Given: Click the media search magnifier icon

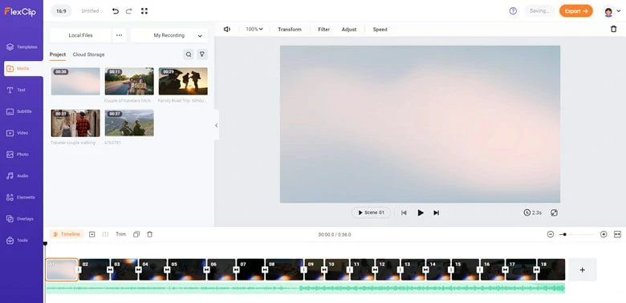Looking at the screenshot, I should (189, 55).
